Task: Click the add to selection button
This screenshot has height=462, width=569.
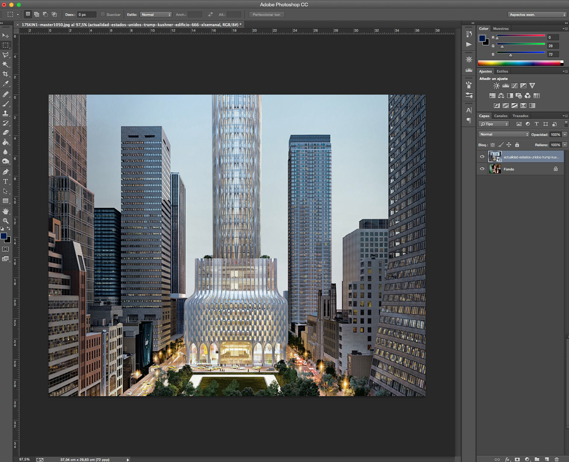Action: 36,14
